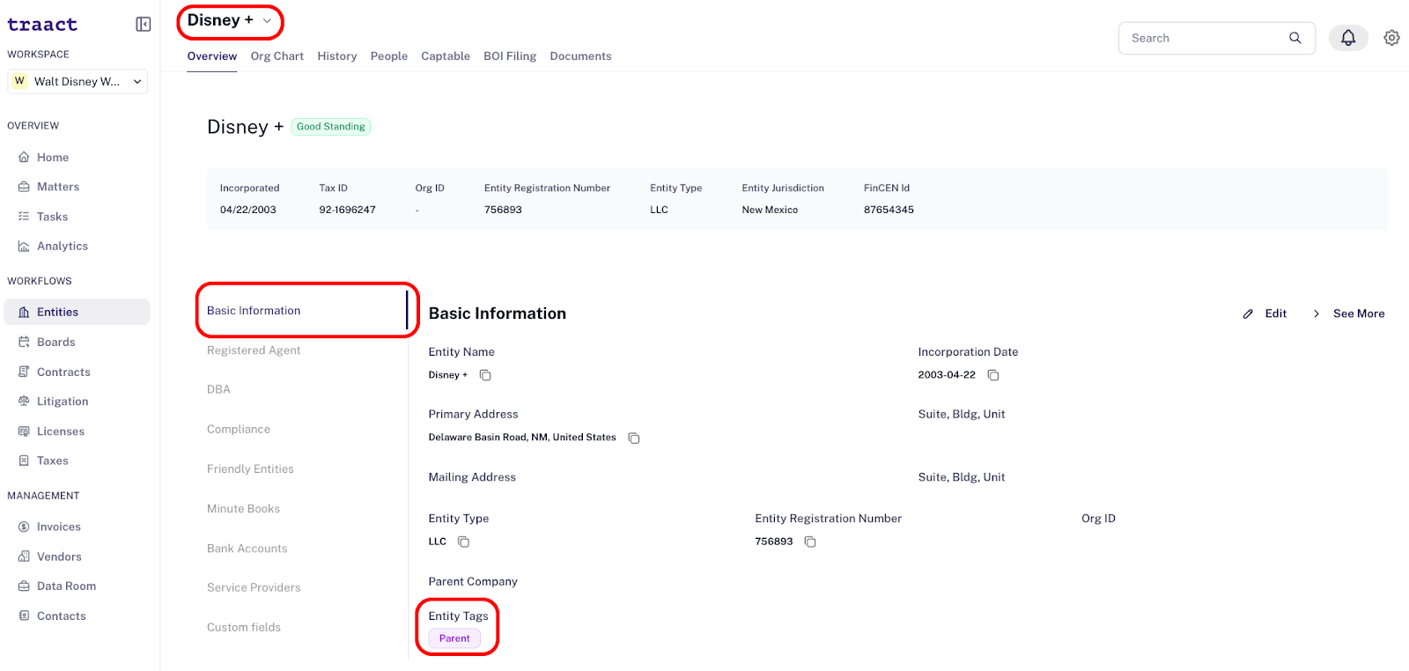The width and height of the screenshot is (1409, 671).
Task: Click the Vendors icon in sidebar
Action: (24, 557)
